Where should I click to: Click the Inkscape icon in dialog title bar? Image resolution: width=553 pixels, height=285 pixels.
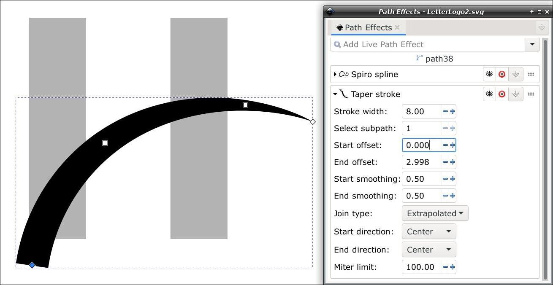coord(331,12)
